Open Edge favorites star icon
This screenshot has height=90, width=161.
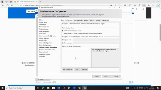[135, 5]
